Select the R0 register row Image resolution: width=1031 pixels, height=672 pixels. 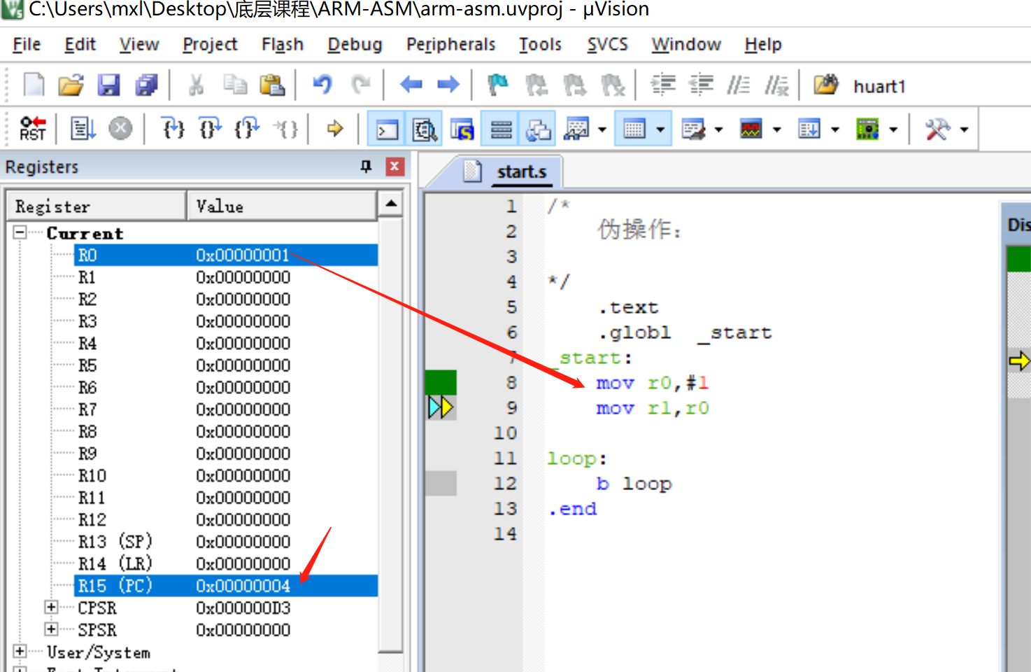[x=226, y=255]
